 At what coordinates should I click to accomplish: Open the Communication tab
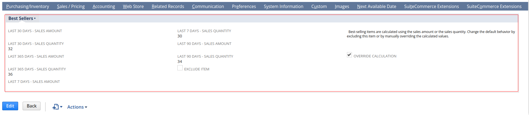(208, 6)
